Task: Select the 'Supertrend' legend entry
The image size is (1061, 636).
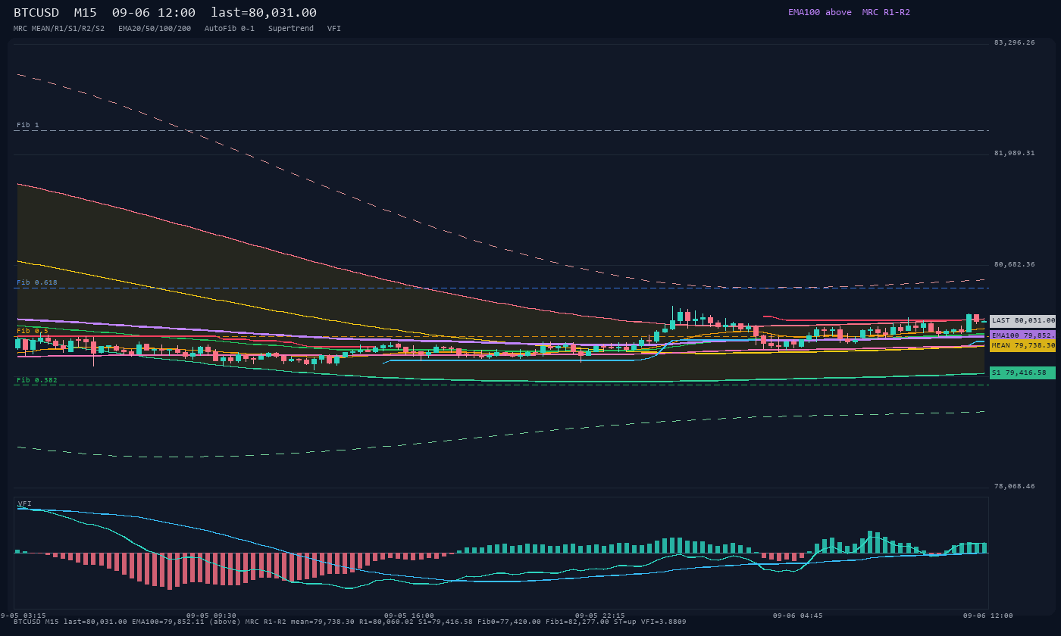Action: click(291, 29)
